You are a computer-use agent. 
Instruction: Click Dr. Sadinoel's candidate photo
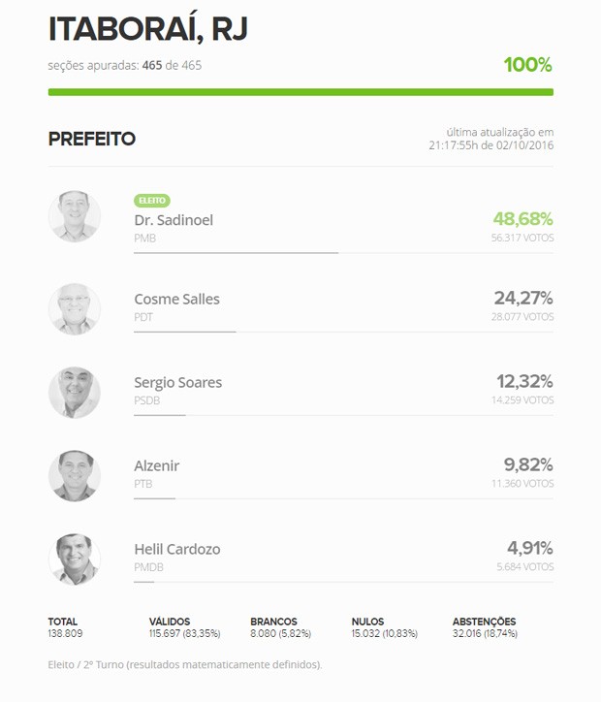(75, 216)
